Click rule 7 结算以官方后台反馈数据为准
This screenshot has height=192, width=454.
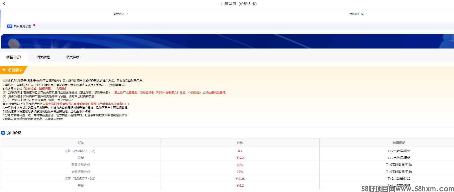click(33, 119)
